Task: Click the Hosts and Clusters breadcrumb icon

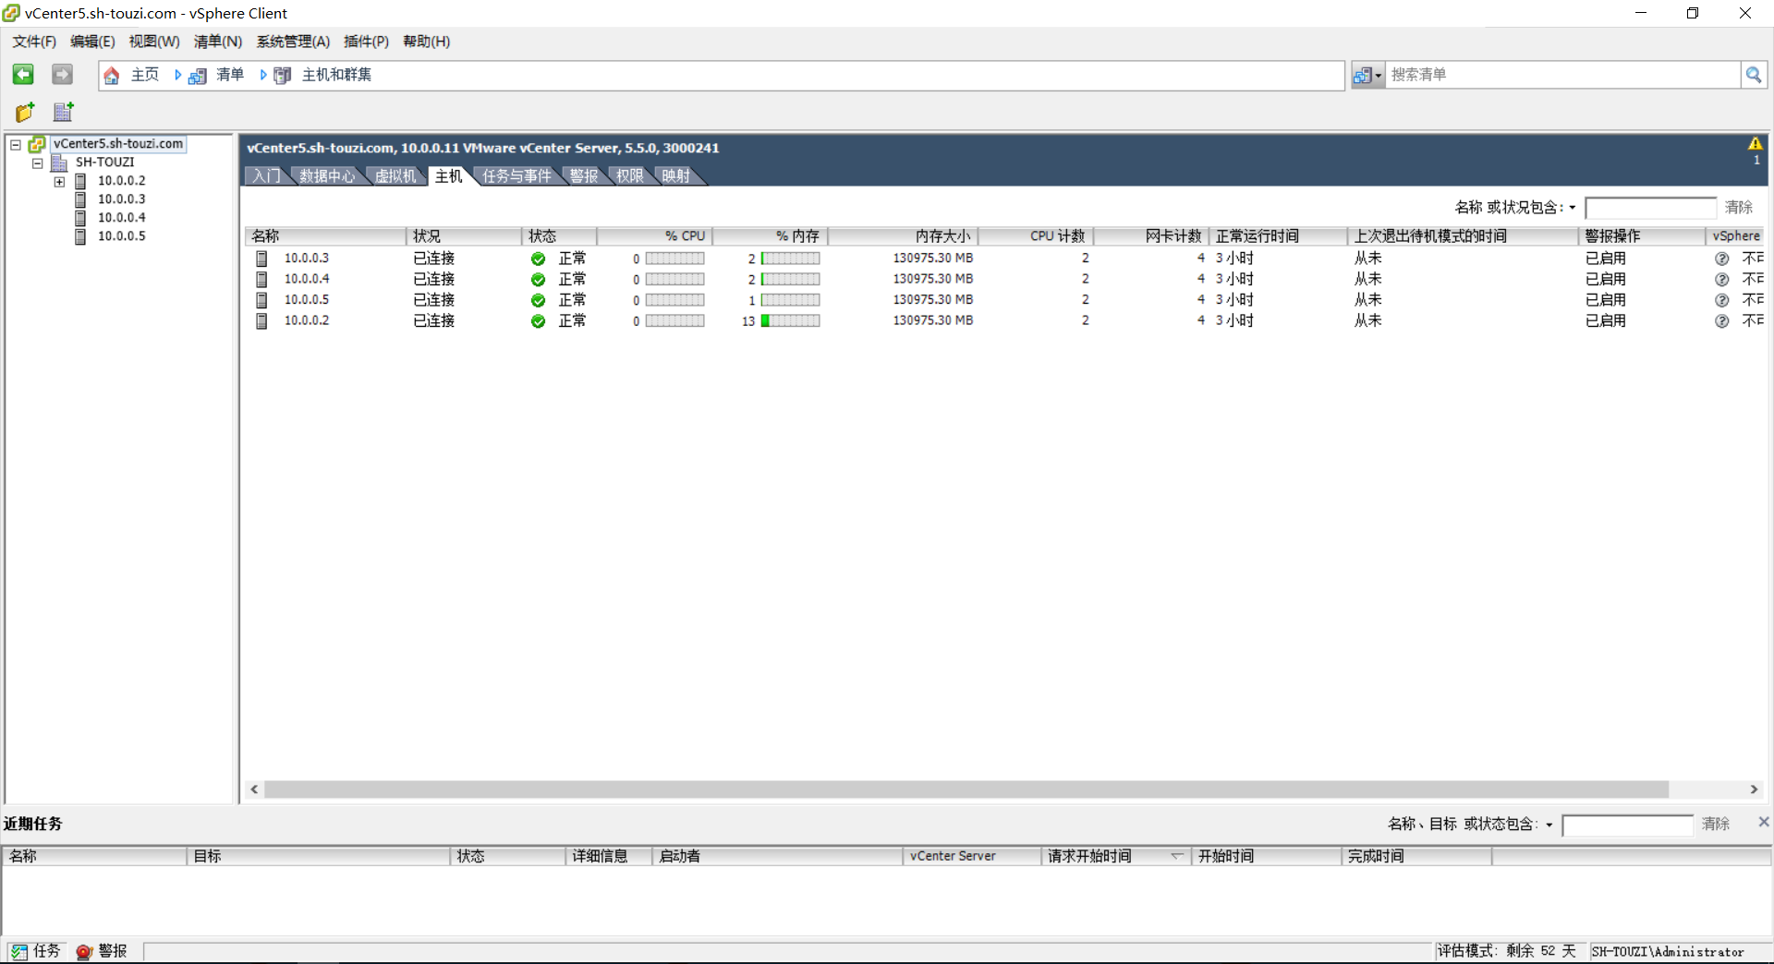Action: 283,76
